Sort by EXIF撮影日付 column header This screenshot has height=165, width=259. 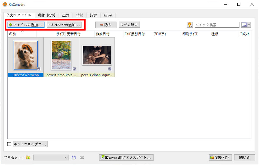click(138, 34)
